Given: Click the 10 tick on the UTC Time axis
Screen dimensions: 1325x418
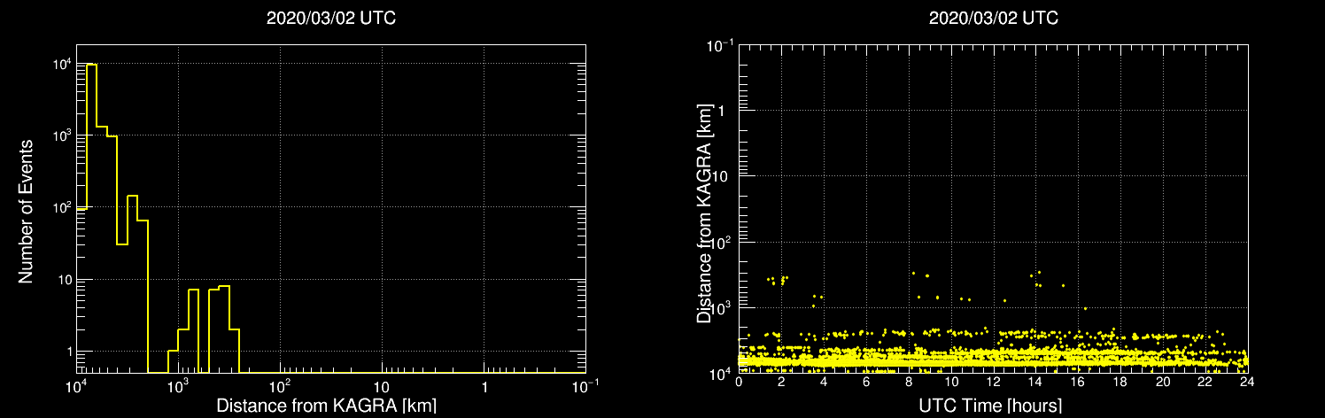Looking at the screenshot, I should (951, 383).
